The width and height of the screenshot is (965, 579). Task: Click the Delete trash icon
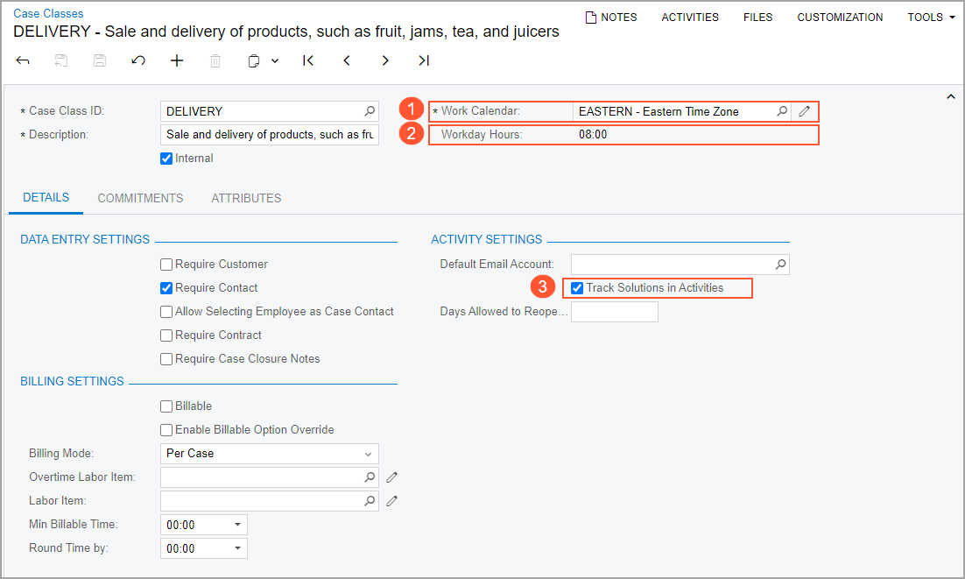coord(215,60)
